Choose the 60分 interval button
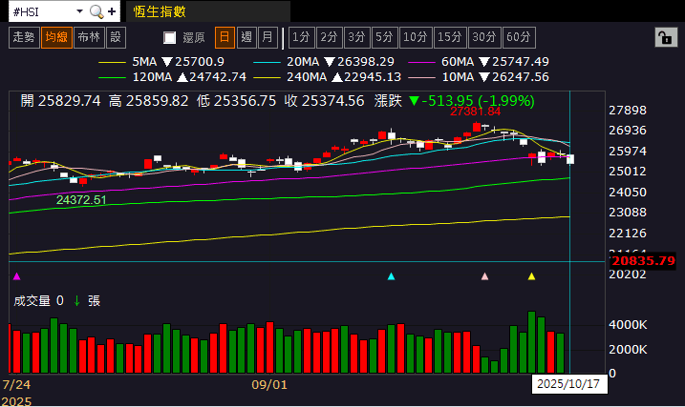This screenshot has height=407, width=685. [519, 37]
